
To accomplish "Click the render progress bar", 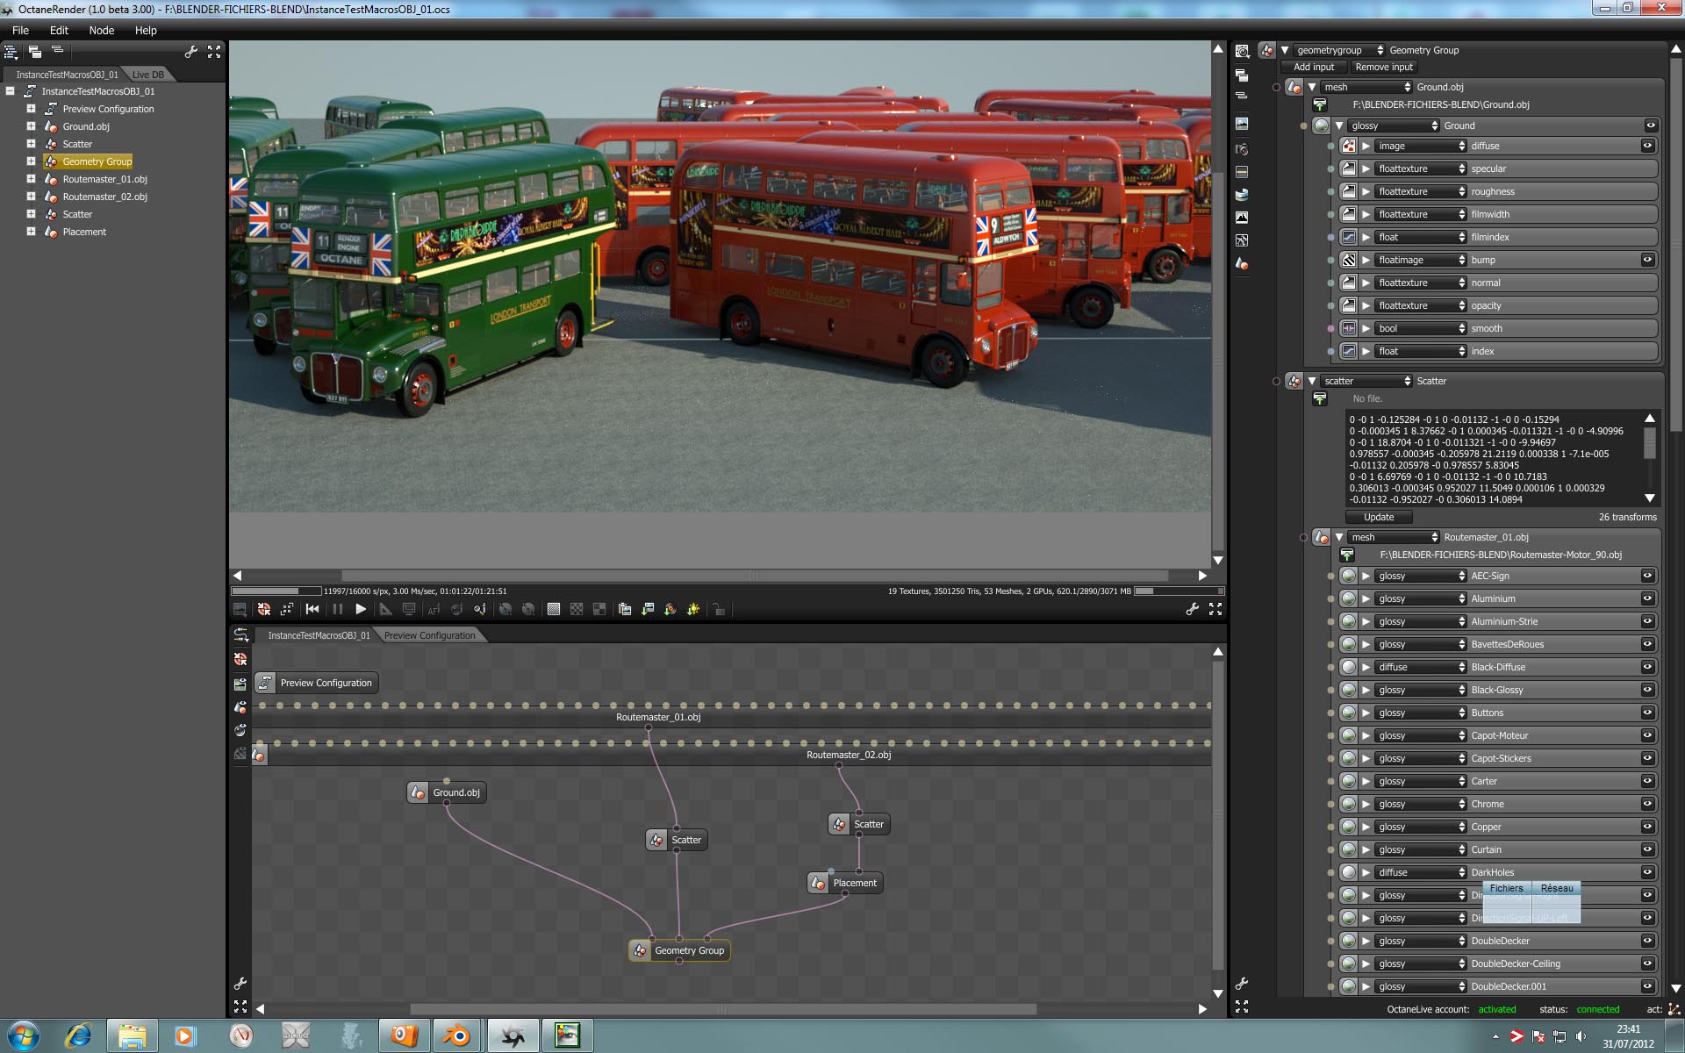I will 276,591.
